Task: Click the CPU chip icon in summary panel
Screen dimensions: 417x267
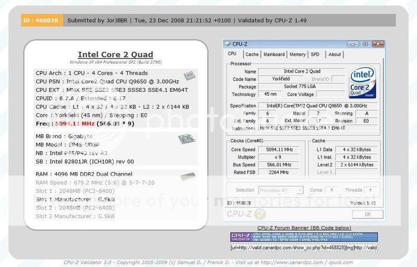Action: click(x=188, y=77)
